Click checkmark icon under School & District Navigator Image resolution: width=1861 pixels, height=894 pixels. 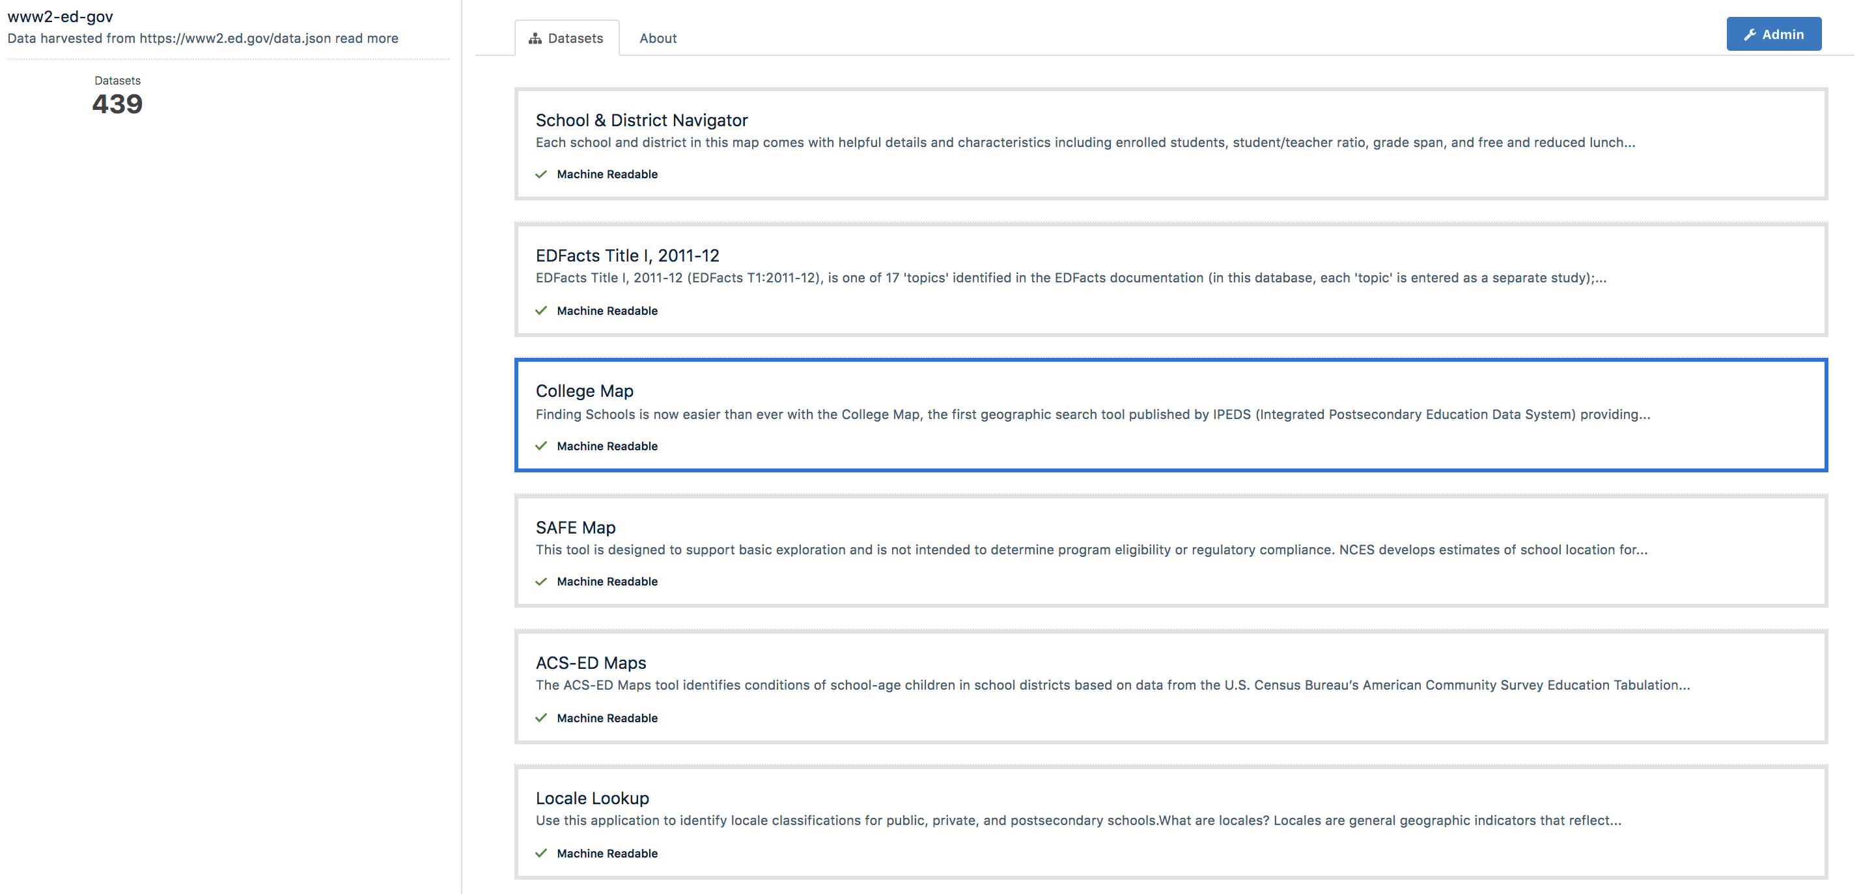click(541, 174)
